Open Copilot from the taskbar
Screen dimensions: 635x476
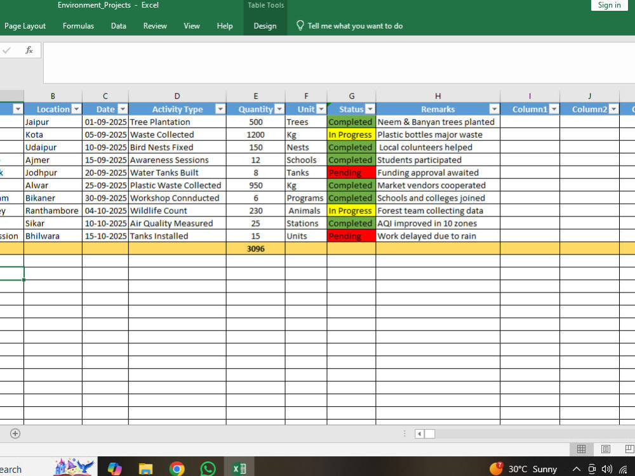114,469
